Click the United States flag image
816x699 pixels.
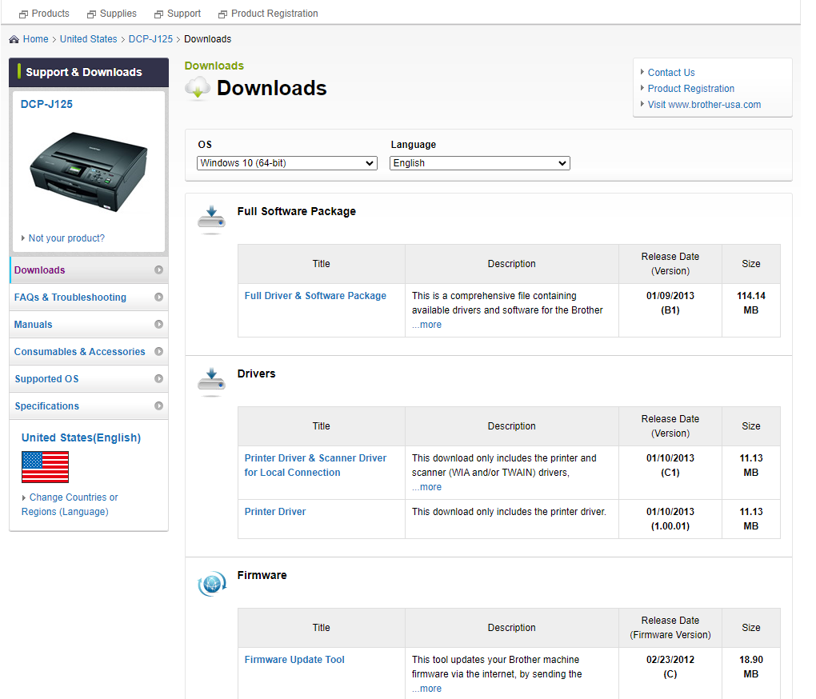(x=46, y=467)
